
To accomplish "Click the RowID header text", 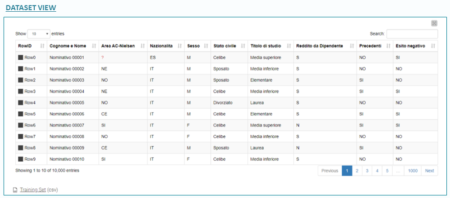I will pyautogui.click(x=25, y=46).
